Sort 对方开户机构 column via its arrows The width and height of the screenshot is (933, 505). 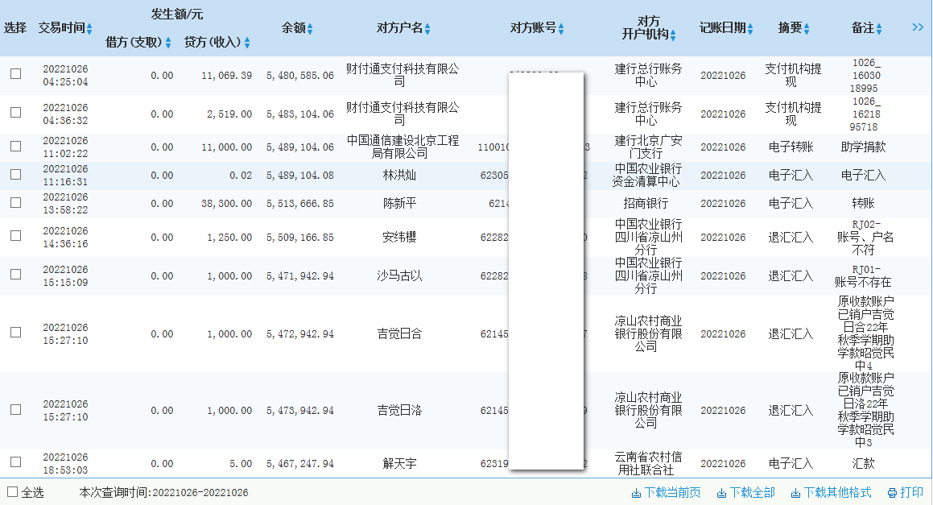673,35
